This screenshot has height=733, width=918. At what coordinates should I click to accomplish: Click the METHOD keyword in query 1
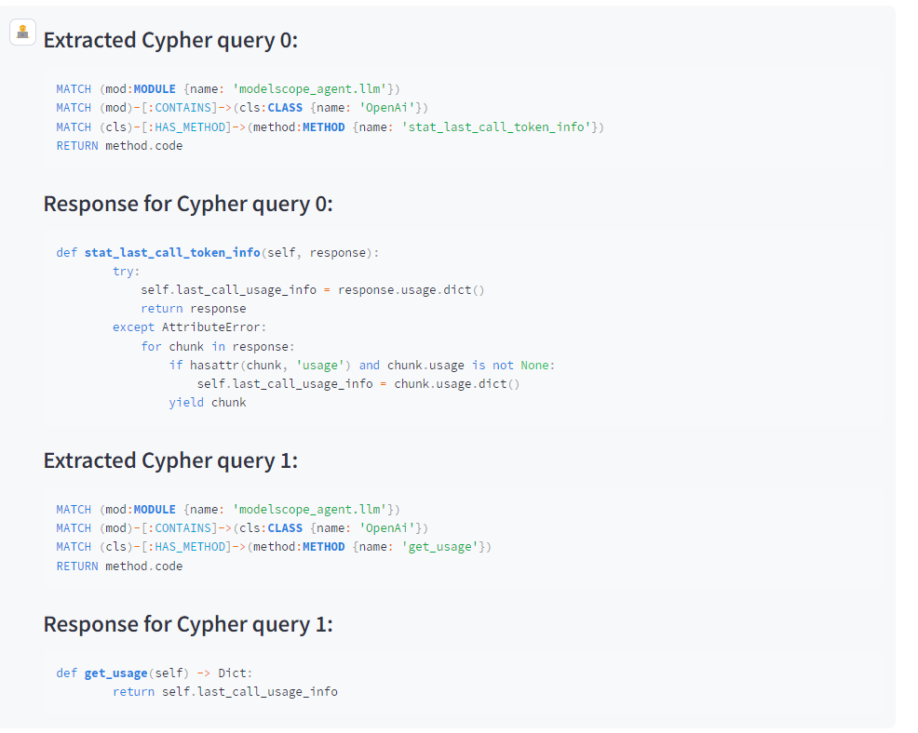pos(323,547)
